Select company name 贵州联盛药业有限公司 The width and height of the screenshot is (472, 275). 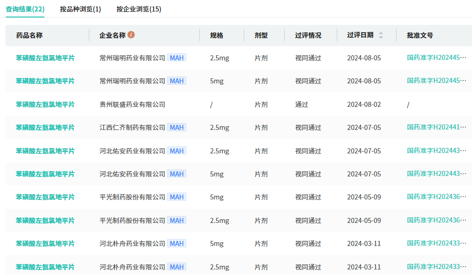[x=132, y=105]
